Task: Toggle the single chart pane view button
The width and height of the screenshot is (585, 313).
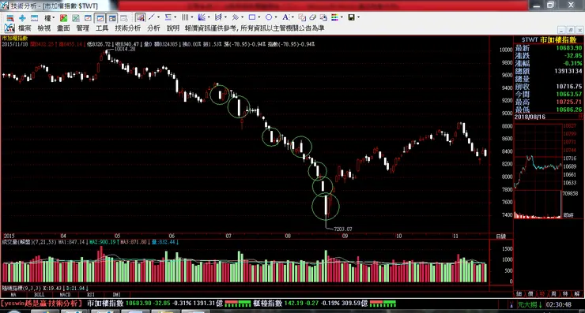Action: [x=100, y=17]
